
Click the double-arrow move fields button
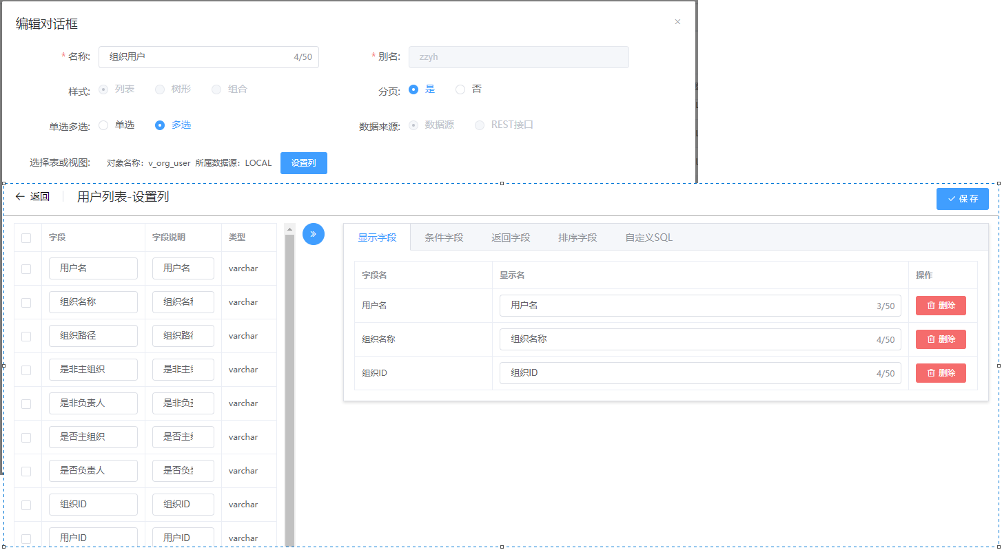(313, 234)
